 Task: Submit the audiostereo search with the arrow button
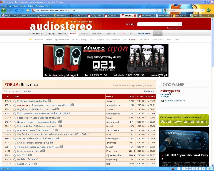180,24
